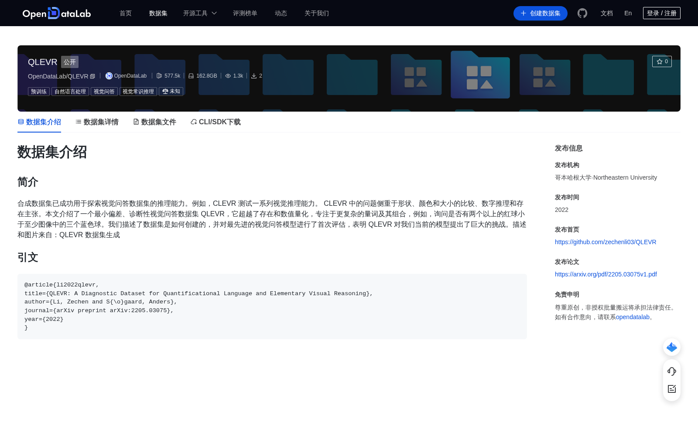Open the blue floating assistant icon
This screenshot has width=698, height=436.
[x=672, y=347]
